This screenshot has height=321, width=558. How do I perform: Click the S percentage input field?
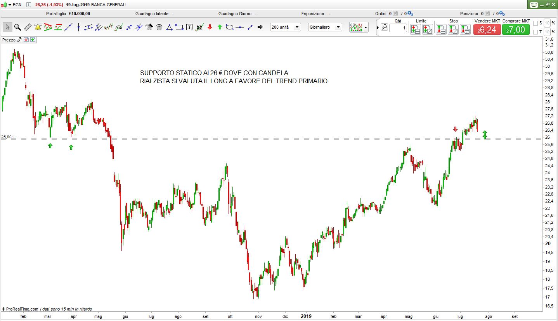[x=547, y=23]
